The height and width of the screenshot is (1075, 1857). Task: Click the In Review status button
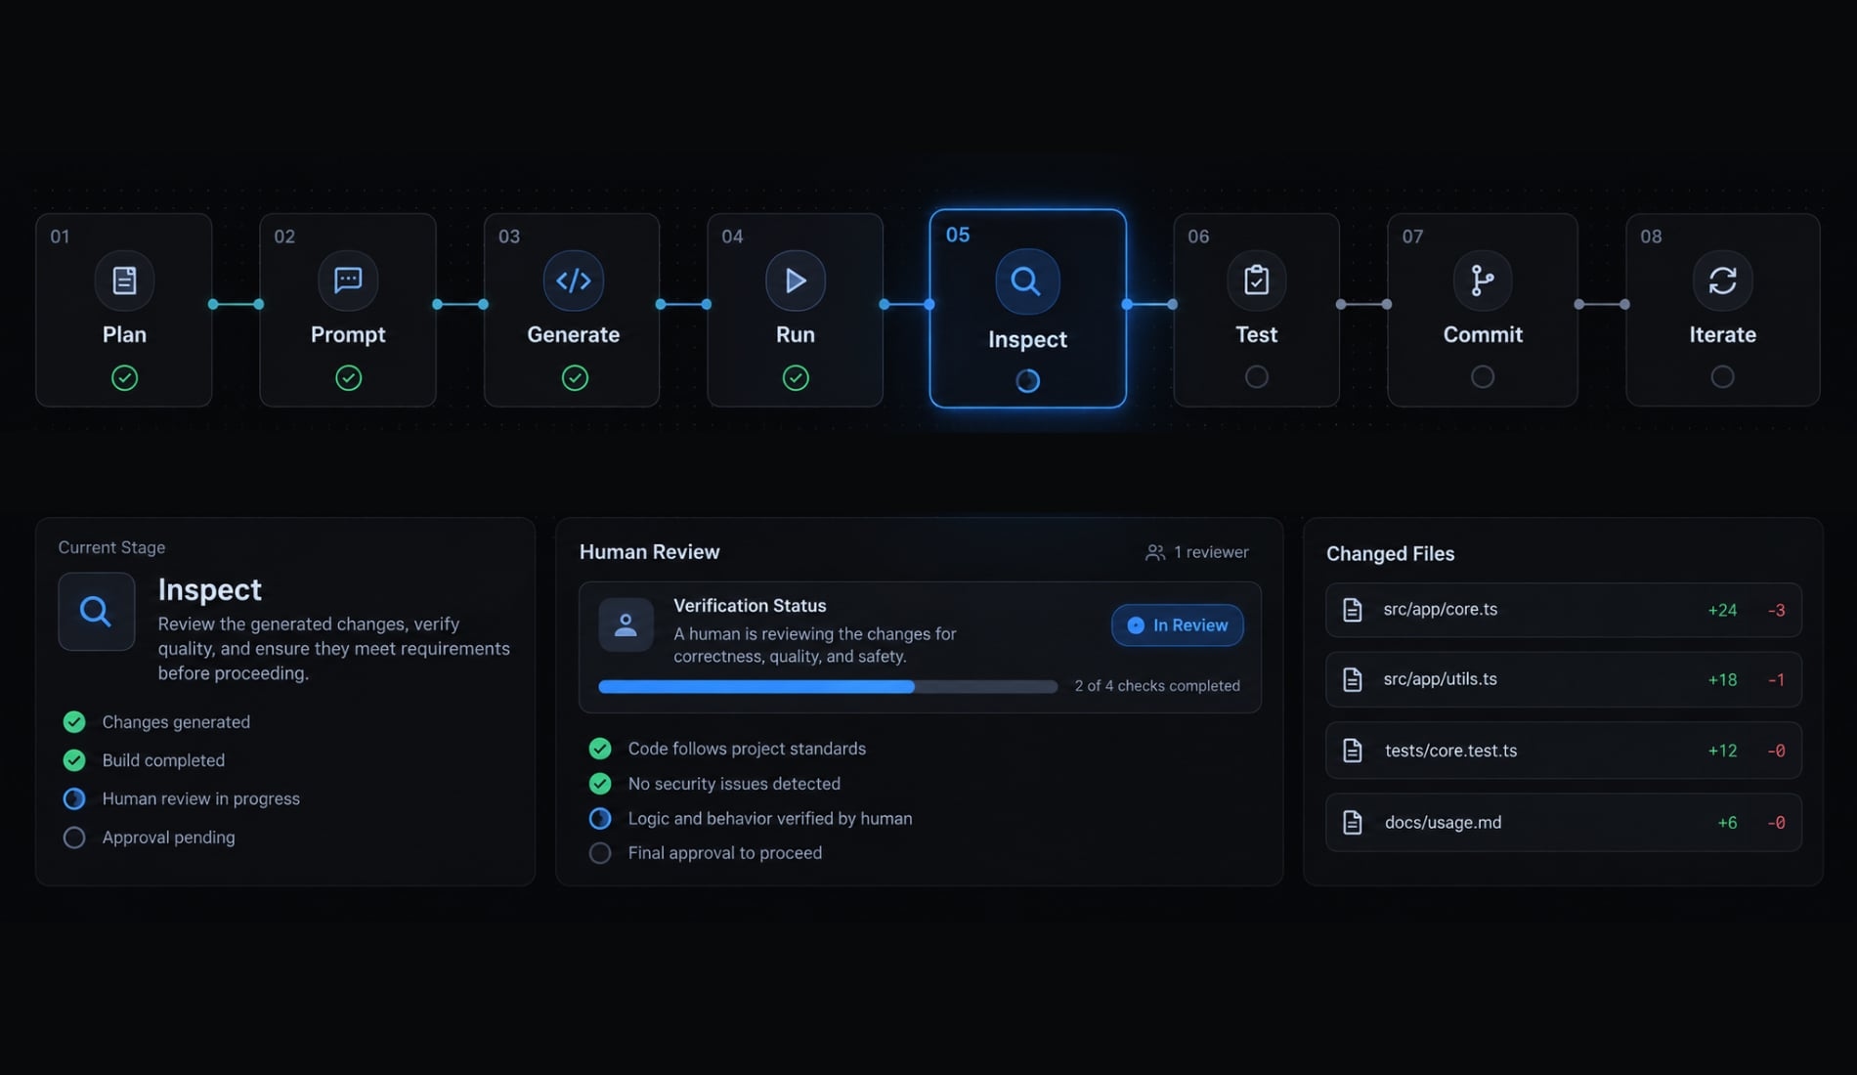[1178, 625]
